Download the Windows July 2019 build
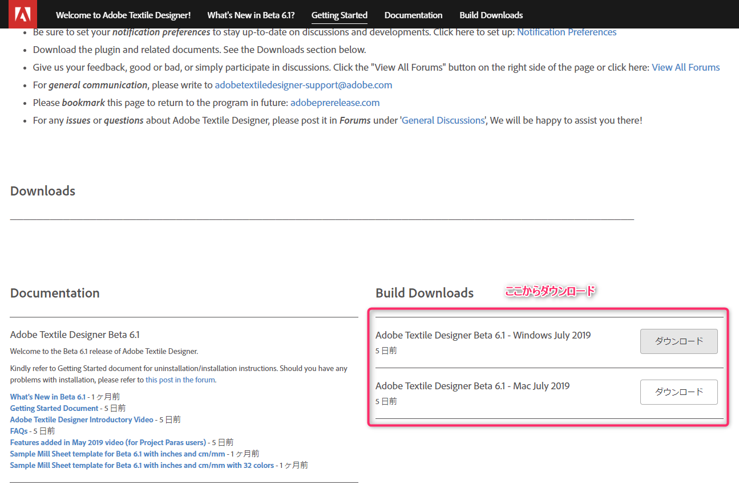 [x=679, y=341]
